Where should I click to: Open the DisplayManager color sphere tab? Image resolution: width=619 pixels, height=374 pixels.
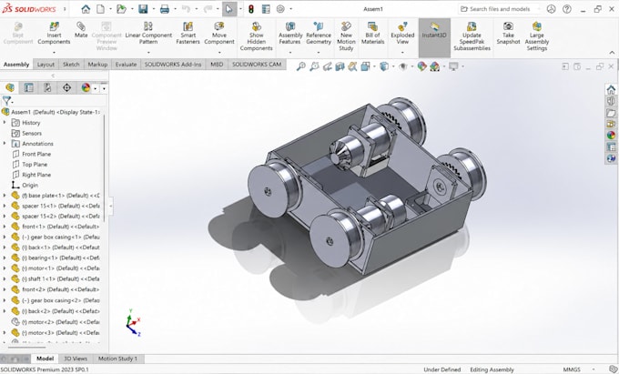click(86, 87)
